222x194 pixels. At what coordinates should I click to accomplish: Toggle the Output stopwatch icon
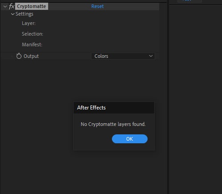[19, 56]
